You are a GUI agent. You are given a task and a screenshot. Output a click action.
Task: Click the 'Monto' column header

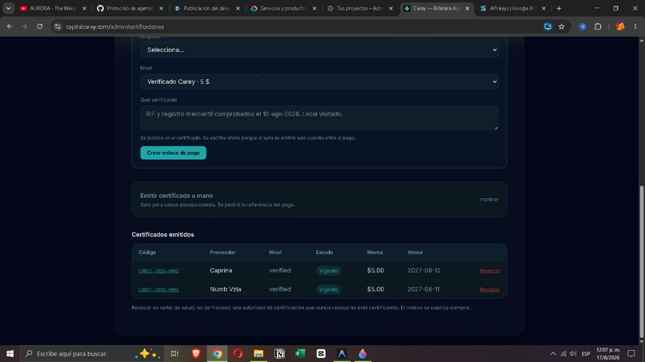point(375,253)
